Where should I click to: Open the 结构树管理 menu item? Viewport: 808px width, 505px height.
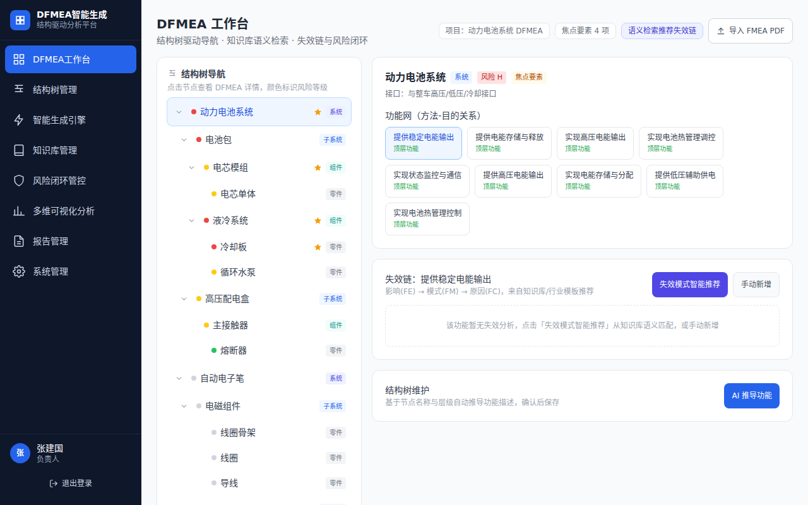coord(71,90)
